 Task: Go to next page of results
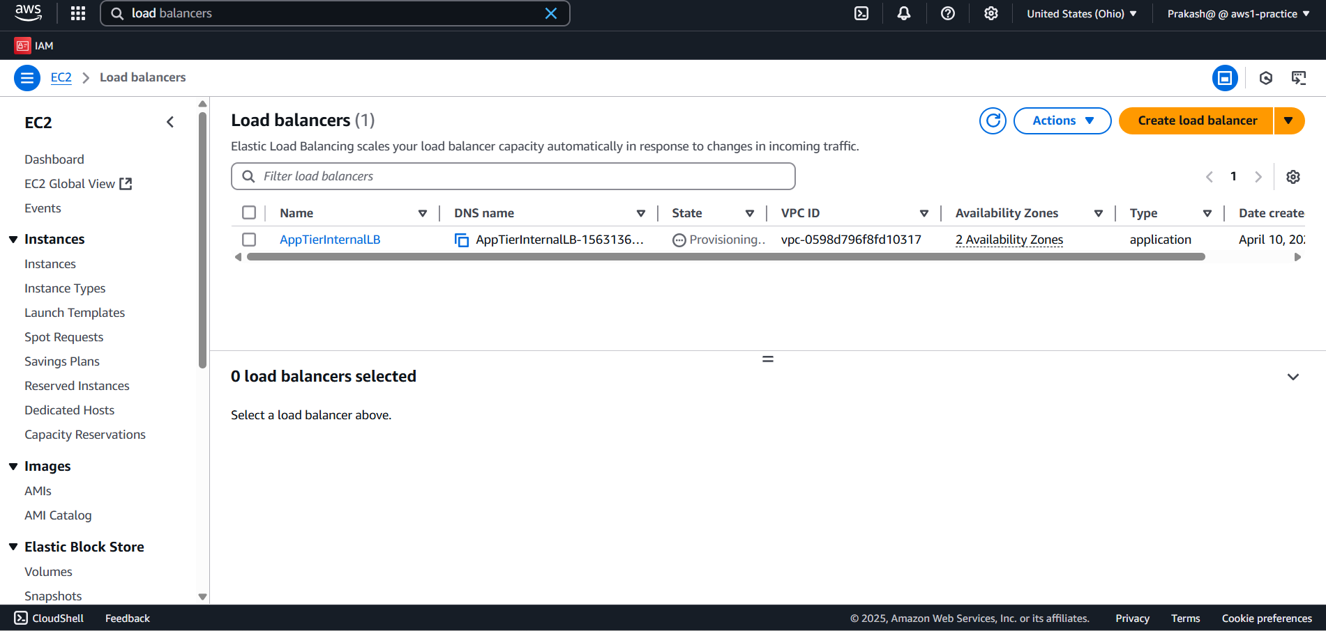point(1258,177)
